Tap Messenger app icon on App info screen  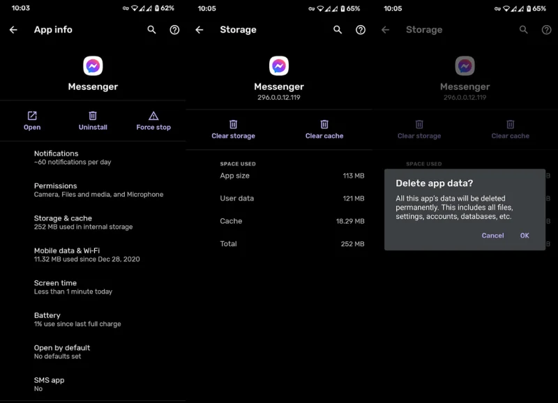click(93, 66)
